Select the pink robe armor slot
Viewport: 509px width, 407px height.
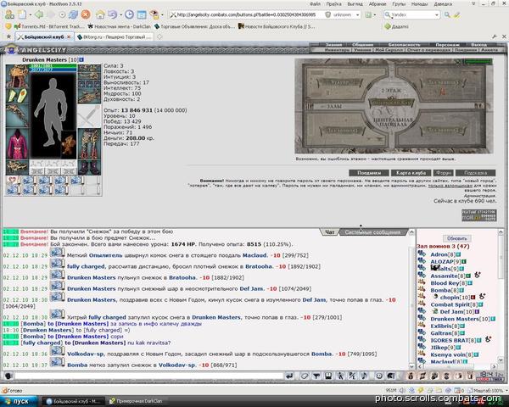(x=18, y=143)
